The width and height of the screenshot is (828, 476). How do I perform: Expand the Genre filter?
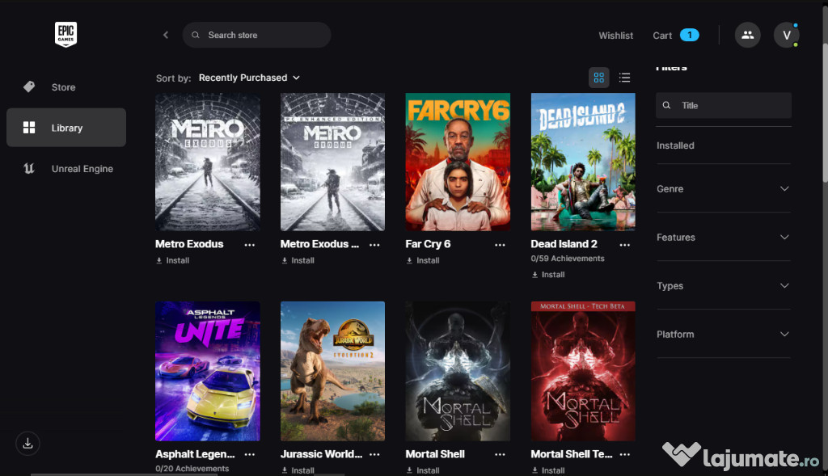tap(724, 189)
